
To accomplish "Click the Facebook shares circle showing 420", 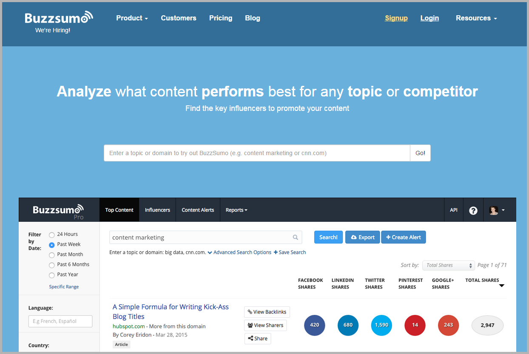I will coord(315,325).
